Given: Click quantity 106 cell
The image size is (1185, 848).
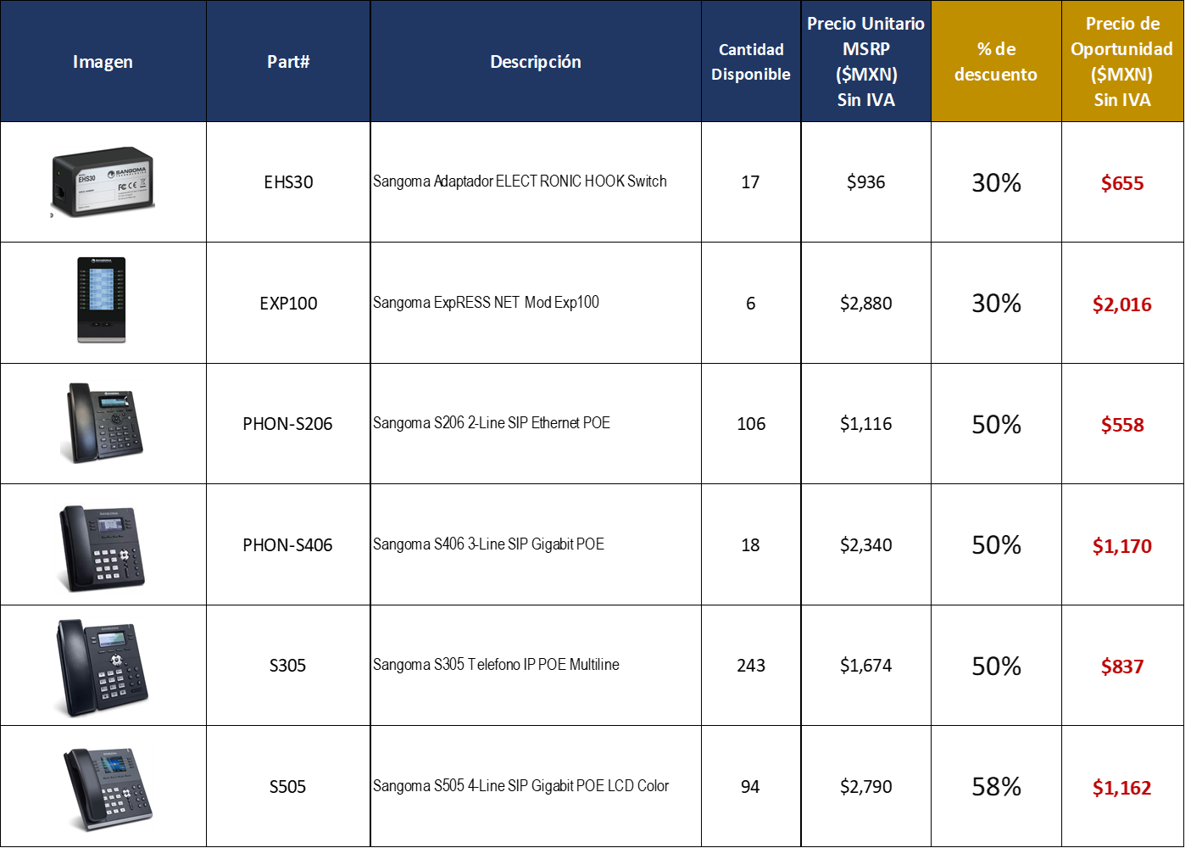Looking at the screenshot, I should (751, 424).
